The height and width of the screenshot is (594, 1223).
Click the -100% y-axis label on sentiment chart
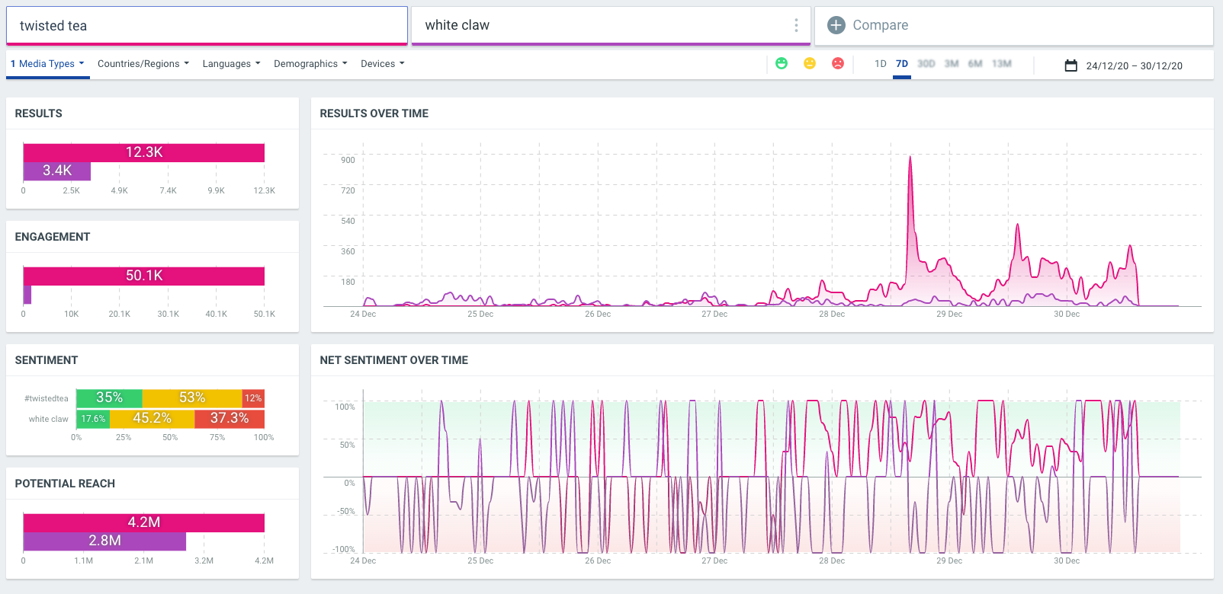coord(343,549)
